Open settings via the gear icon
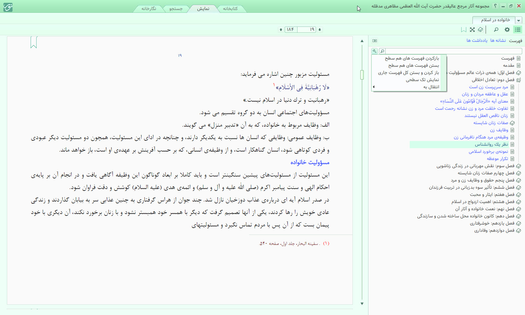The height and width of the screenshot is (315, 525). pos(507,30)
